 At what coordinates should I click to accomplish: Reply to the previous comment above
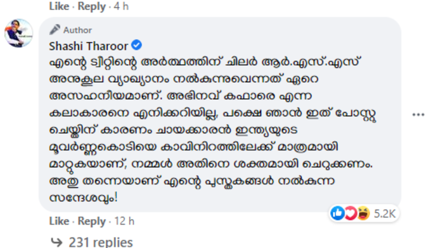(91, 6)
